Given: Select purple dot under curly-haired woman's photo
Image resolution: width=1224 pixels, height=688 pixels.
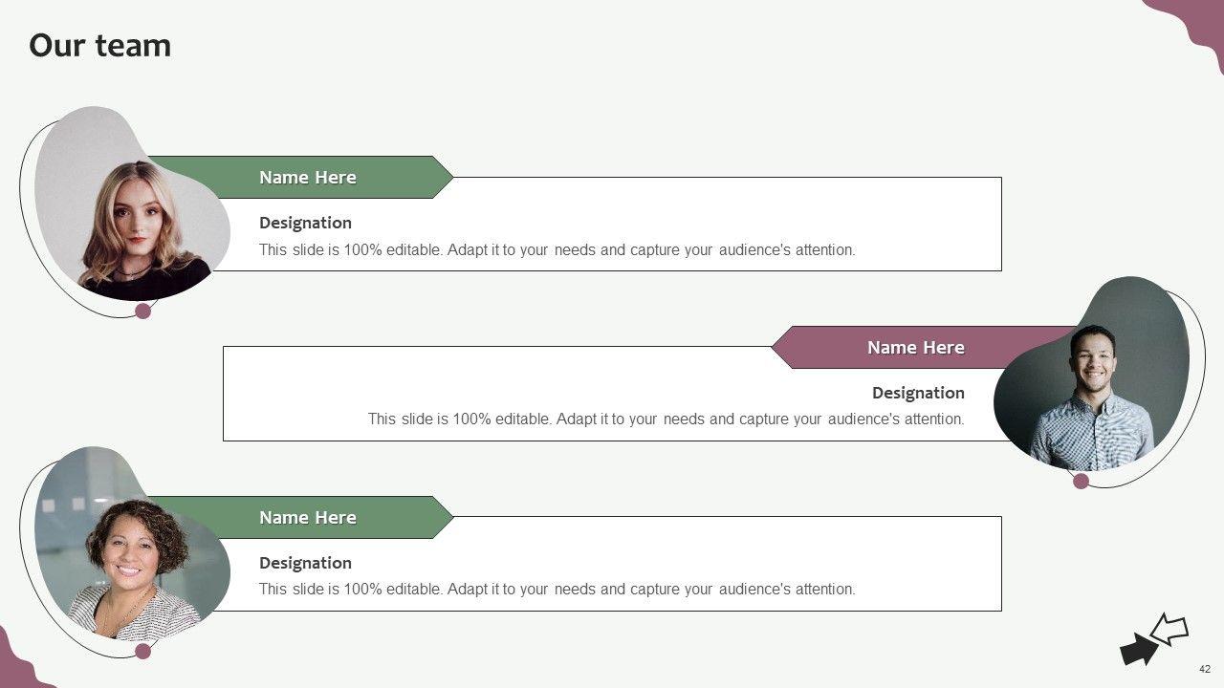Looking at the screenshot, I should point(143,651).
